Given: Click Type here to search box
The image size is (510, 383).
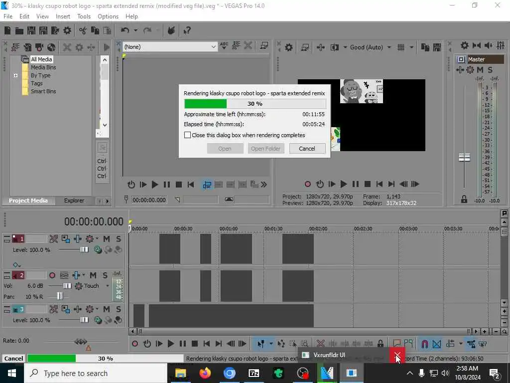Looking at the screenshot, I should 96,373.
